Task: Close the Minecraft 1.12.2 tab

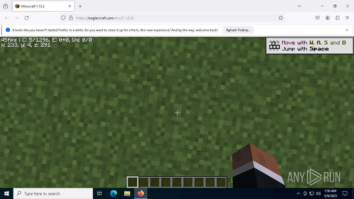Action: point(70,6)
